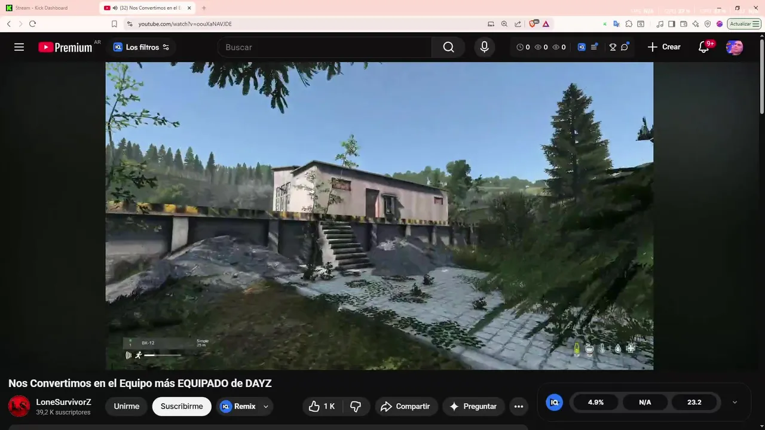Open the translate extension icon
Screen dimensions: 765x430
[x=617, y=24]
